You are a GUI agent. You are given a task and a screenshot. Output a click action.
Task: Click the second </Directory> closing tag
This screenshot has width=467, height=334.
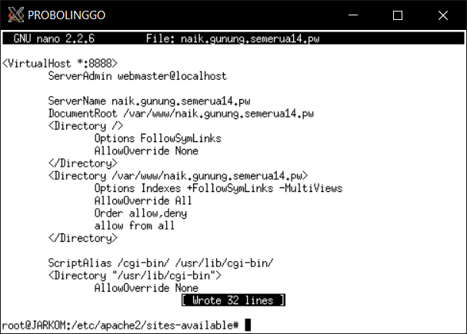coord(83,238)
